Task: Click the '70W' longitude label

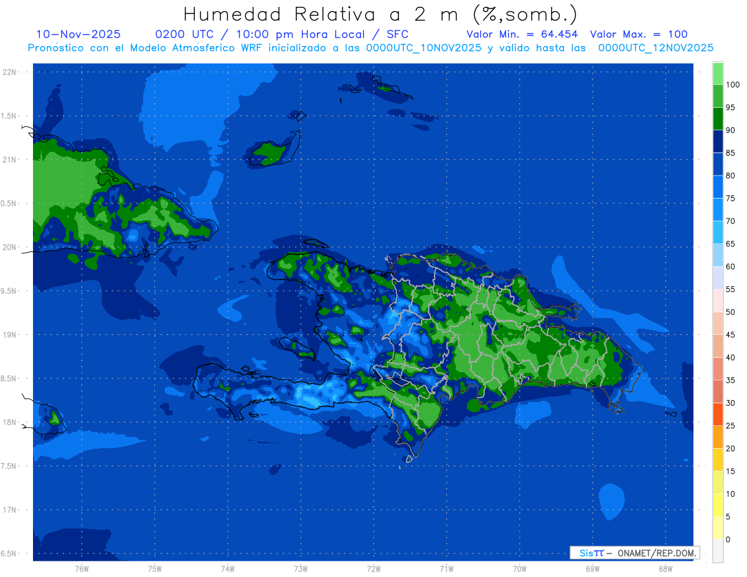Action: (520, 569)
